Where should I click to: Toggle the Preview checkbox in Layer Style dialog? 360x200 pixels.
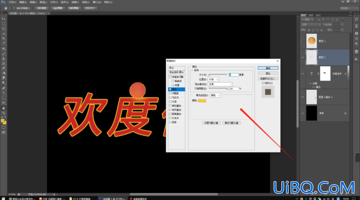[263, 83]
